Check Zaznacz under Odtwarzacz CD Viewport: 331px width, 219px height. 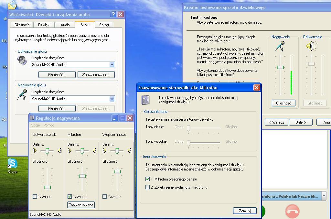[x=35, y=197]
